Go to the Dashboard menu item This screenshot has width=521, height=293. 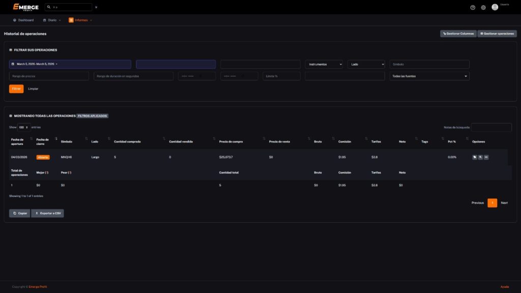(x=23, y=20)
